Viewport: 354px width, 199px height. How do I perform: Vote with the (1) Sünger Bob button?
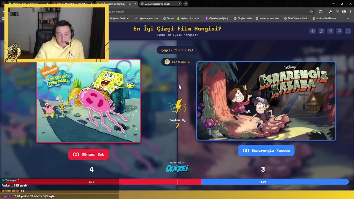[x=88, y=154]
